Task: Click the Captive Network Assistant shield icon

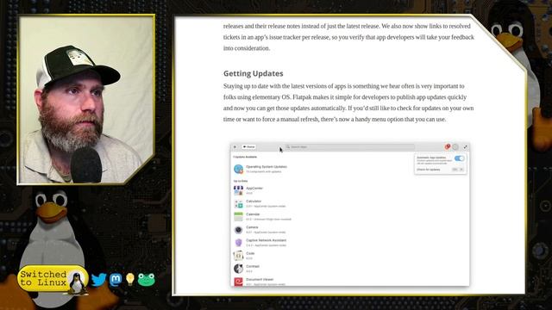Action: [238, 243]
